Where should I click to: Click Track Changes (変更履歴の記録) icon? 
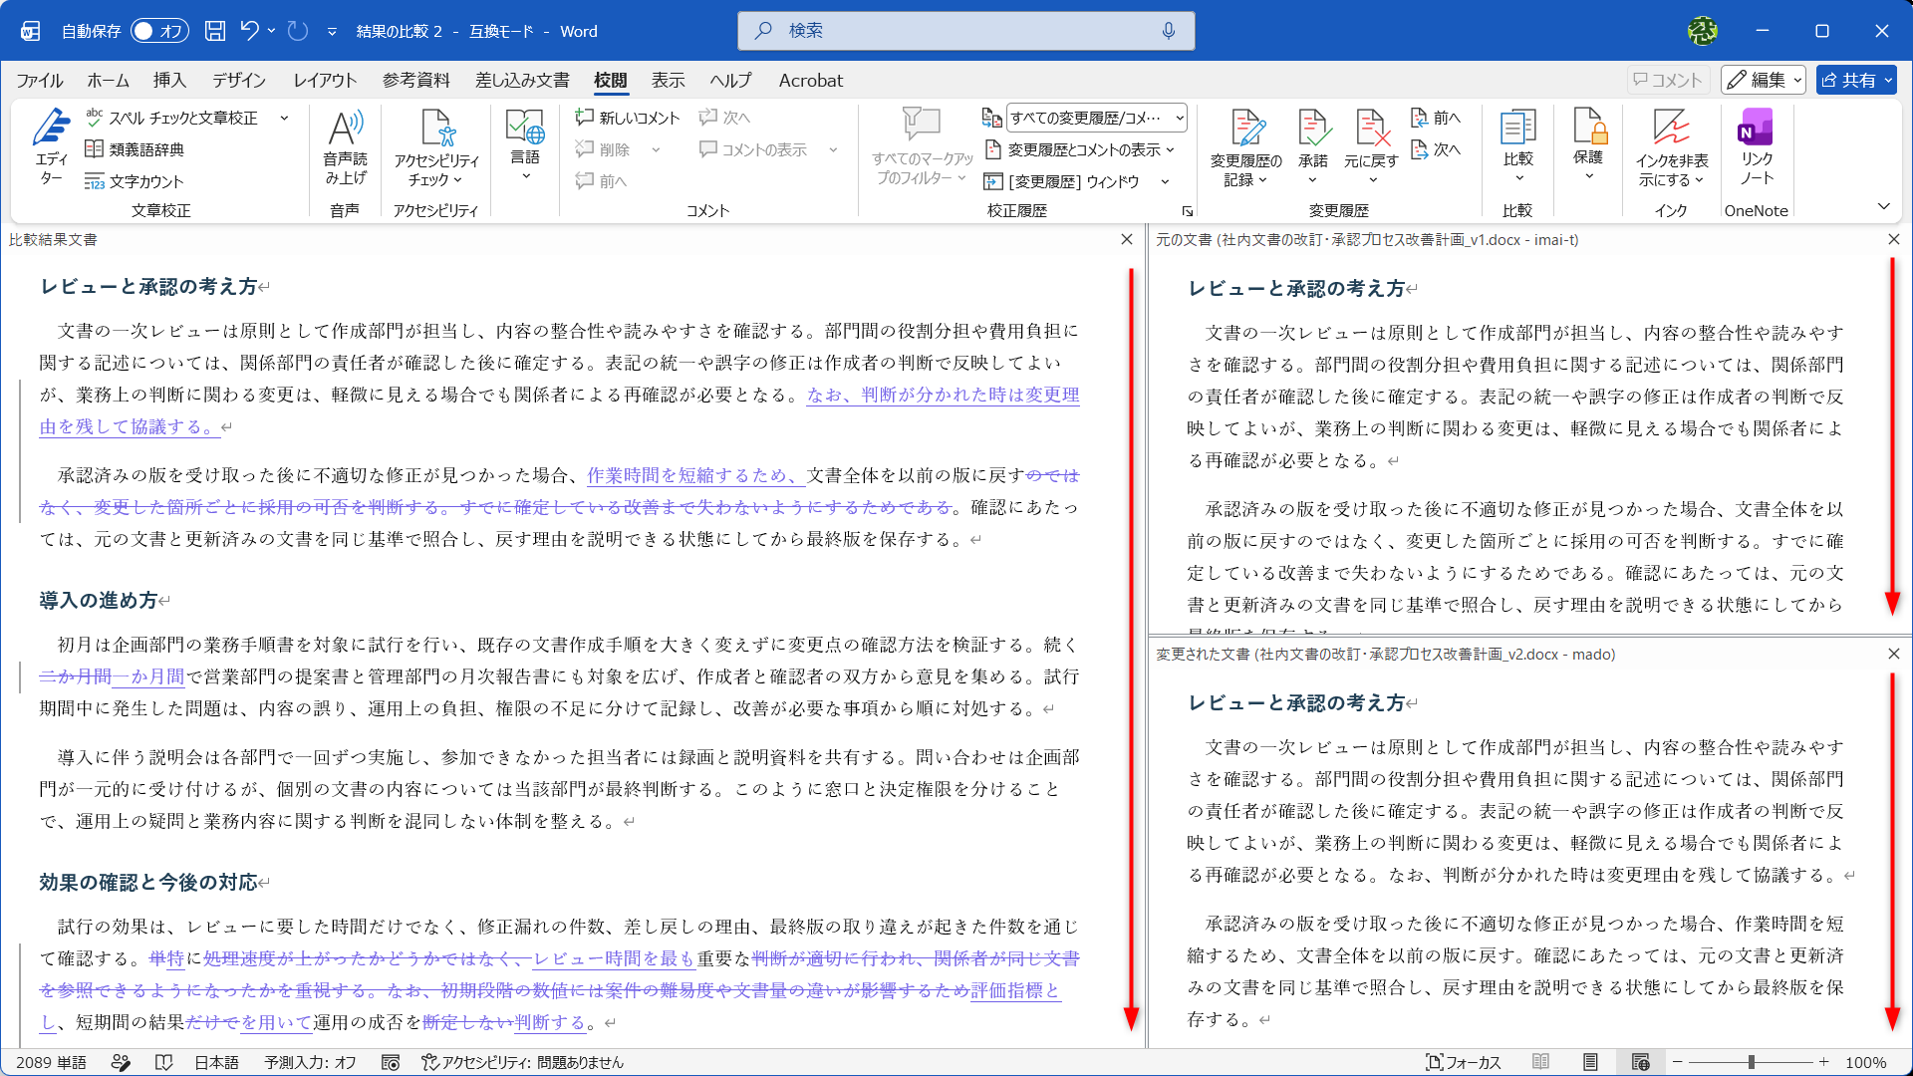coord(1245,129)
